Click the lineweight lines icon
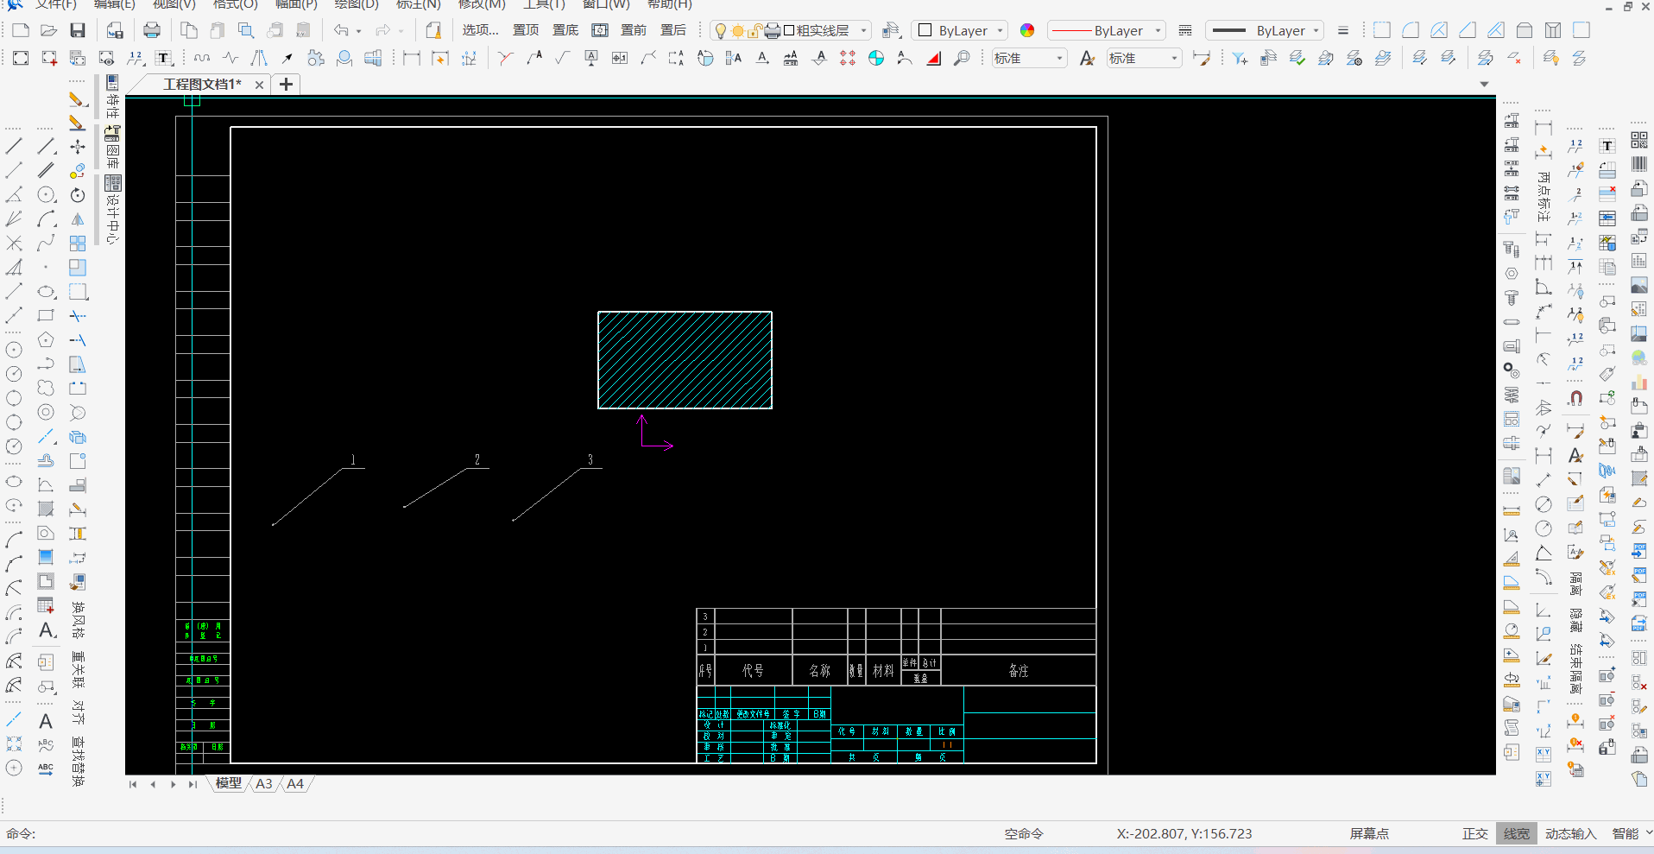This screenshot has width=1654, height=854. [x=1342, y=30]
